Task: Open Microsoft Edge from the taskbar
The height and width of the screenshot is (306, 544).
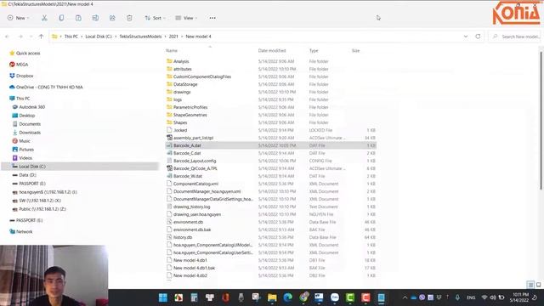Action: (x=288, y=297)
